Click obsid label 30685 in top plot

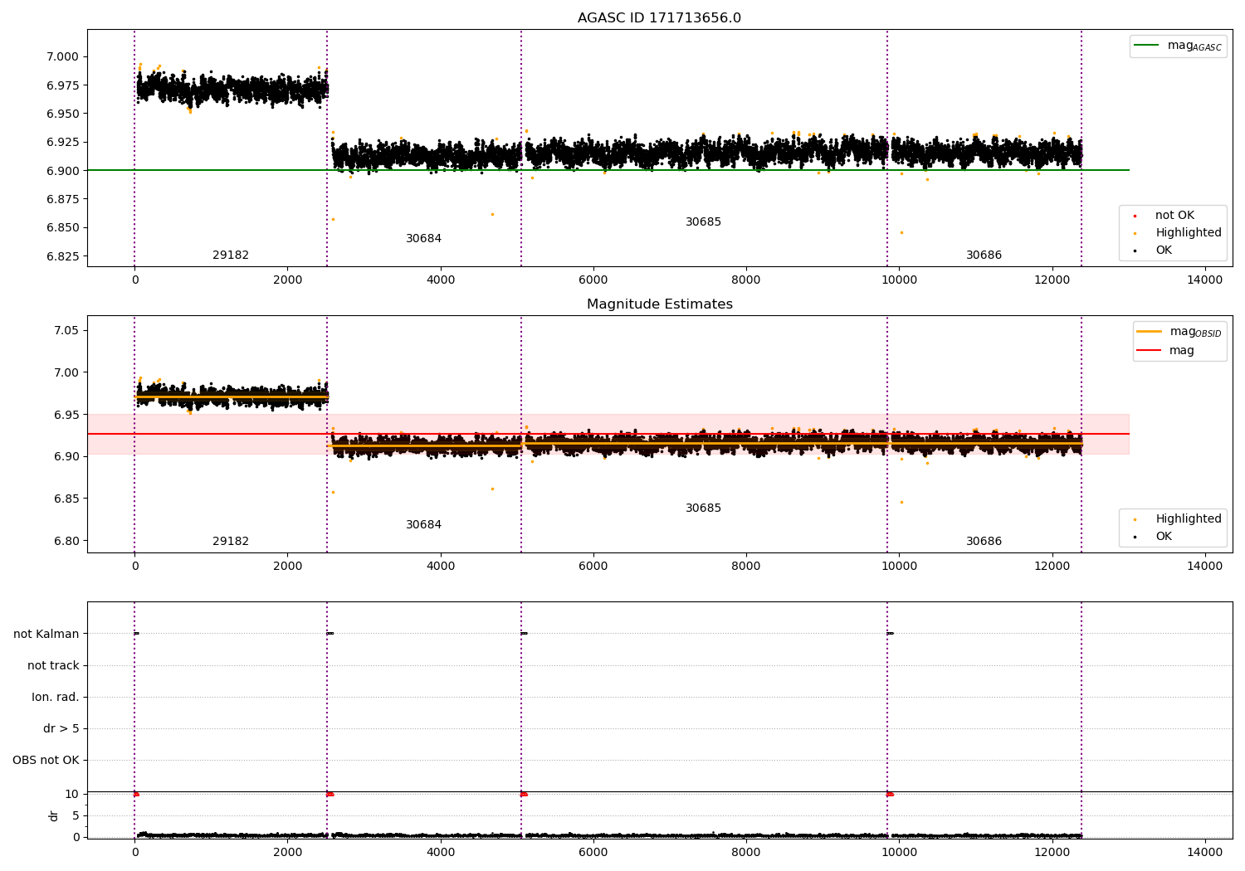coord(703,222)
